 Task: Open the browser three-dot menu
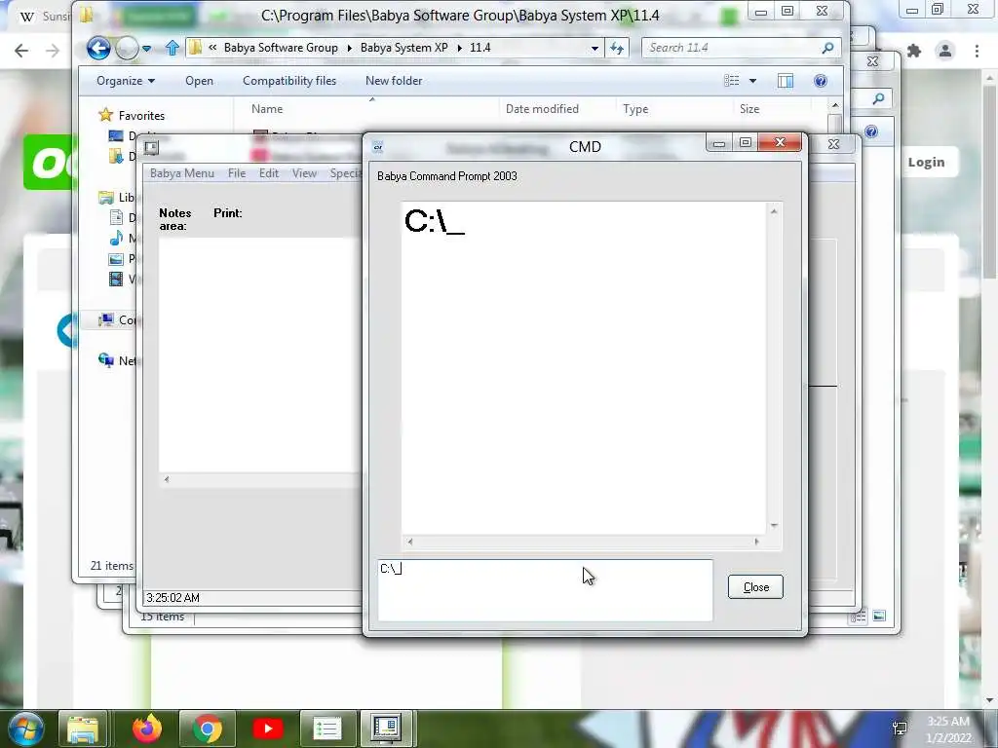click(977, 51)
